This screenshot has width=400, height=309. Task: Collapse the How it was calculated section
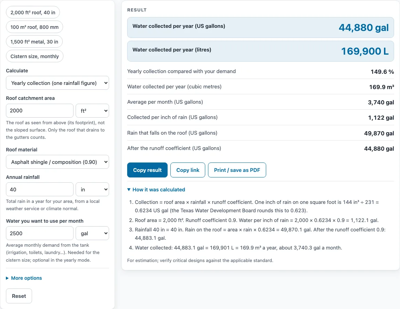(156, 190)
